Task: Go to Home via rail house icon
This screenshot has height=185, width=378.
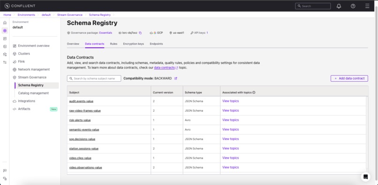Action: coord(5,23)
